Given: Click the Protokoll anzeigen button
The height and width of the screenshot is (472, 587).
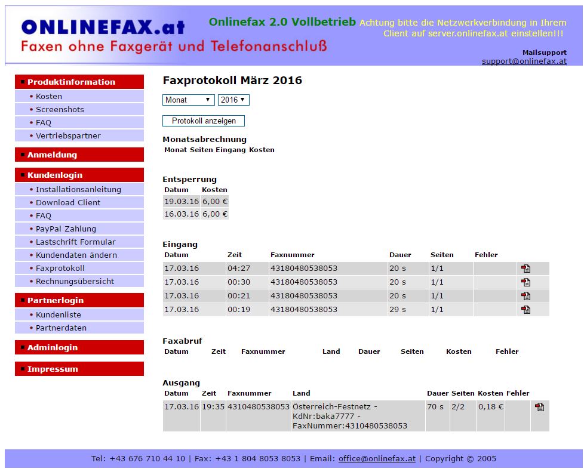Looking at the screenshot, I should pos(204,121).
